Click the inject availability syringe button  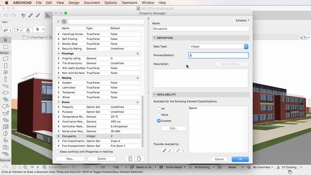pyautogui.click(x=180, y=150)
